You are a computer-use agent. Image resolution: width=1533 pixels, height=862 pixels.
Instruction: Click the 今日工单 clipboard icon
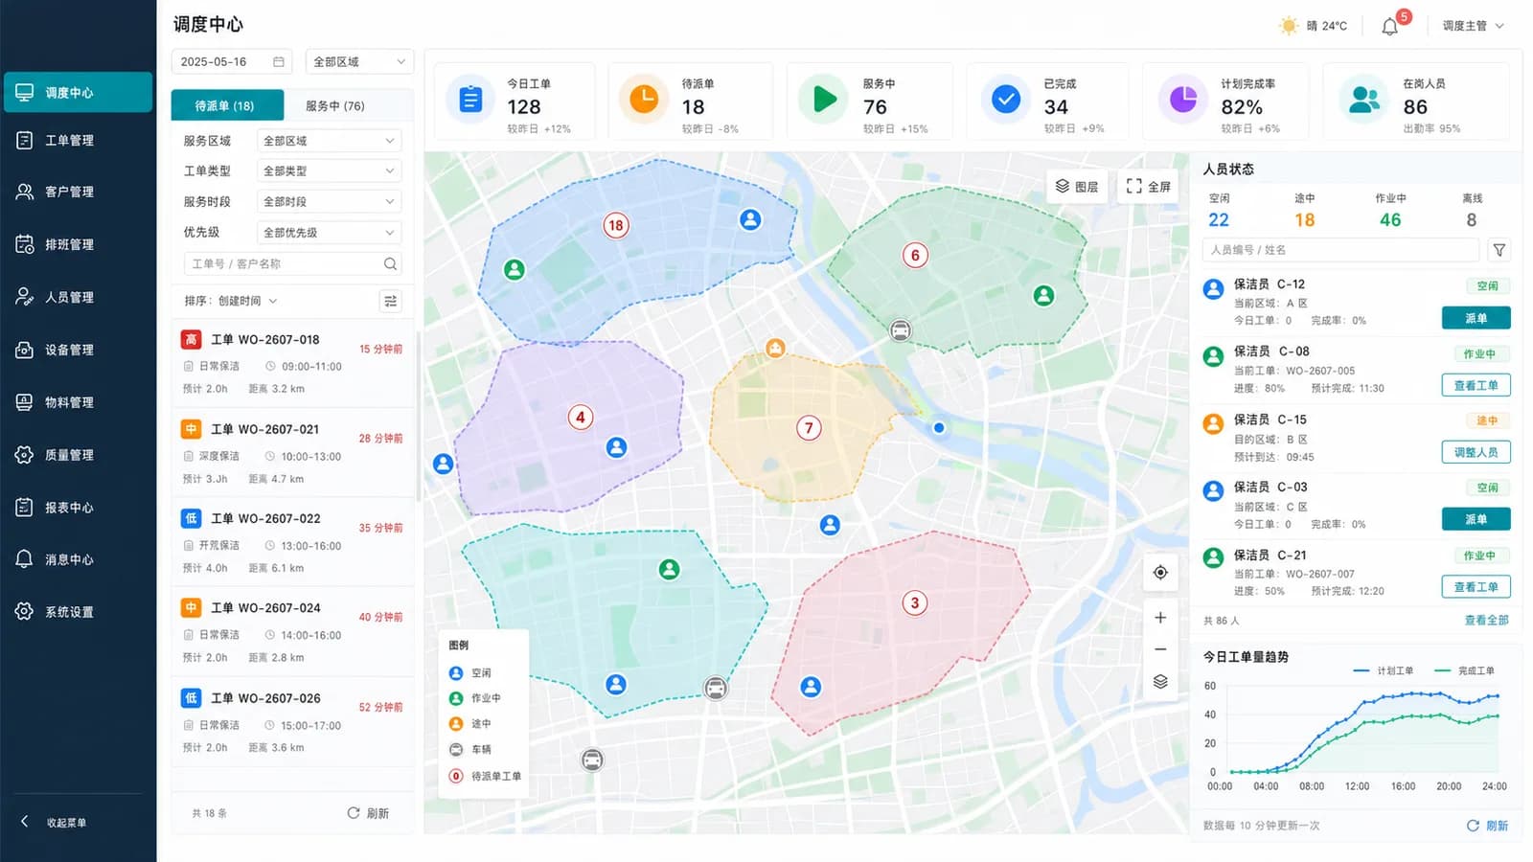470,99
